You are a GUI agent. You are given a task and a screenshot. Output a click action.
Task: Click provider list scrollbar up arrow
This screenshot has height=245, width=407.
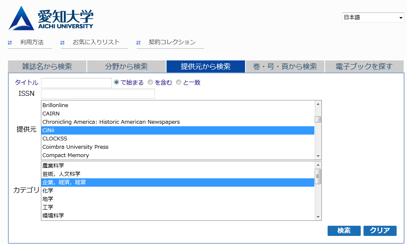point(318,104)
